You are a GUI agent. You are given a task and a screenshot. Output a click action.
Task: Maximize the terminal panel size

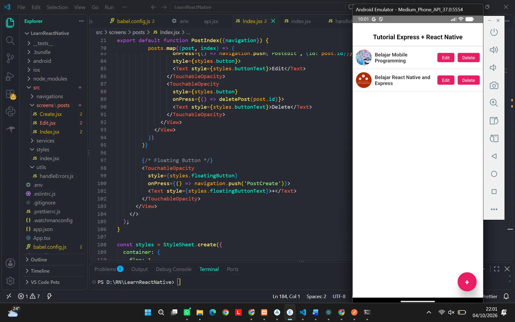pyautogui.click(x=496, y=269)
